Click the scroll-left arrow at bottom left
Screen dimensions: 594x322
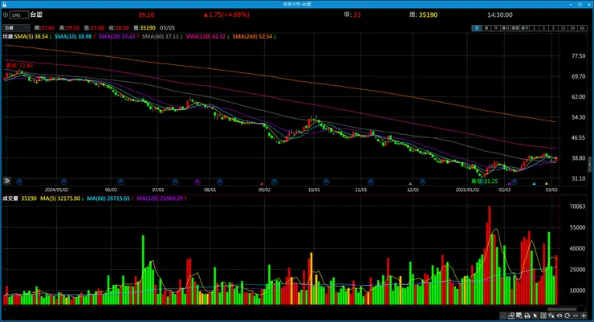point(5,309)
